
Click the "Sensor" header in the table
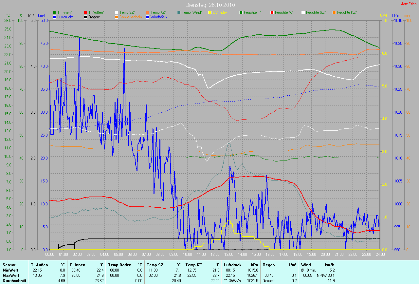(x=9, y=265)
